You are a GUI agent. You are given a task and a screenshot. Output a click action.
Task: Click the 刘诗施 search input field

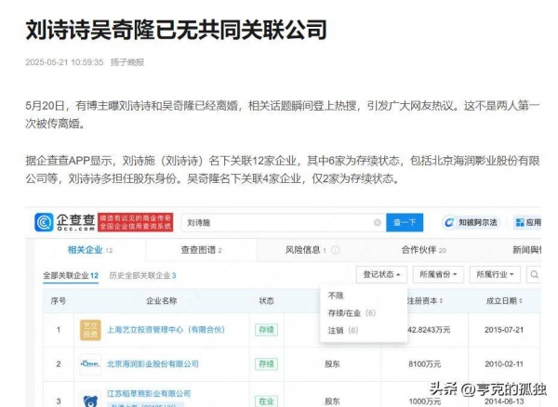point(284,222)
